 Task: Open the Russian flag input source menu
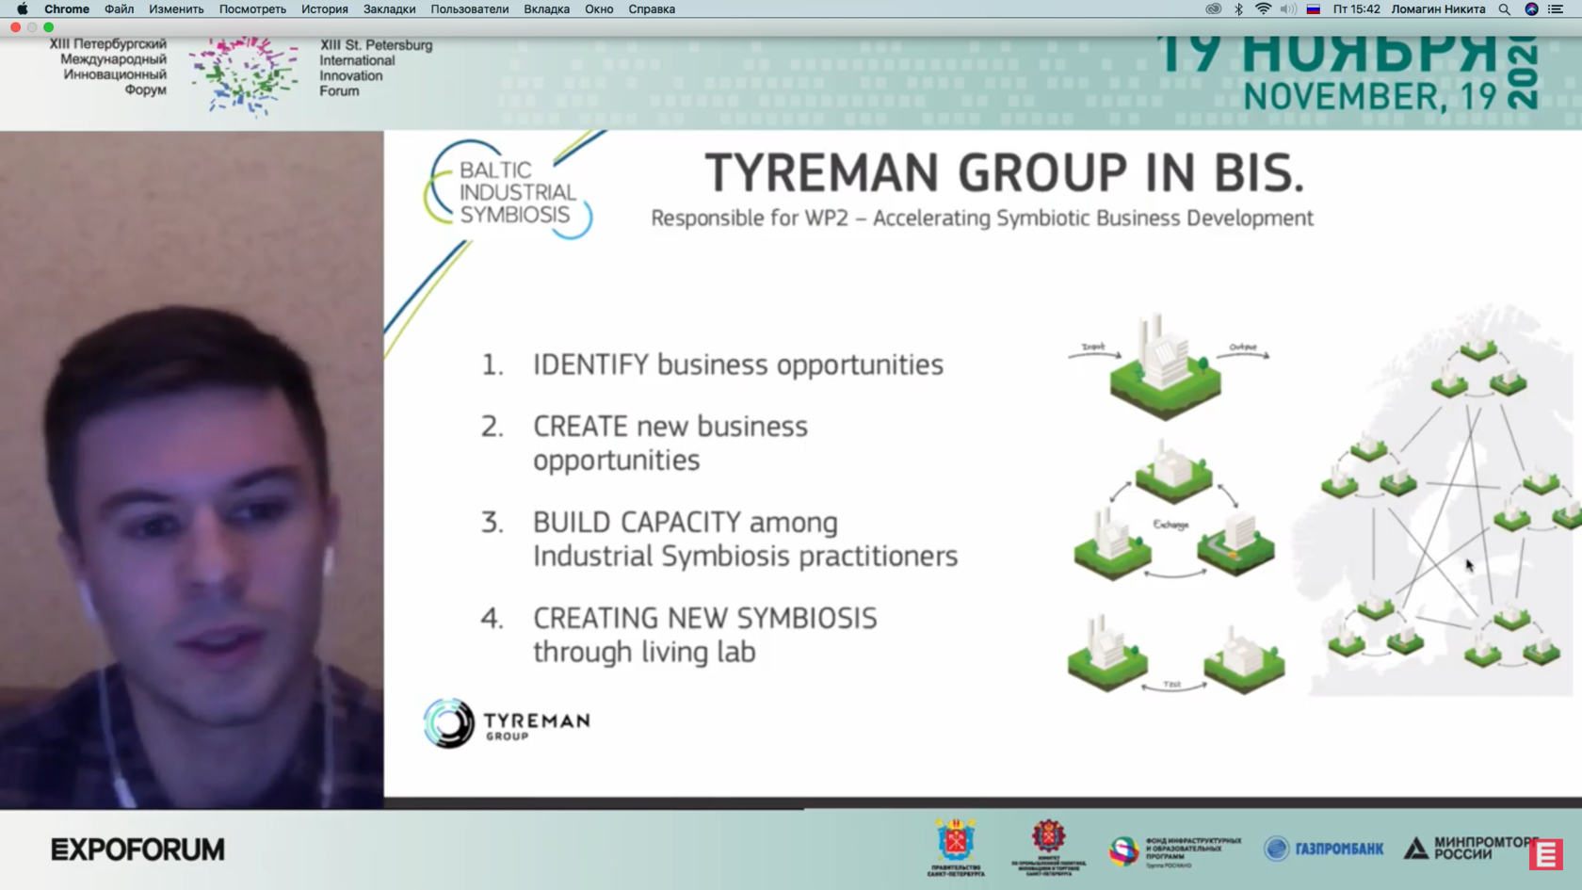(1313, 8)
